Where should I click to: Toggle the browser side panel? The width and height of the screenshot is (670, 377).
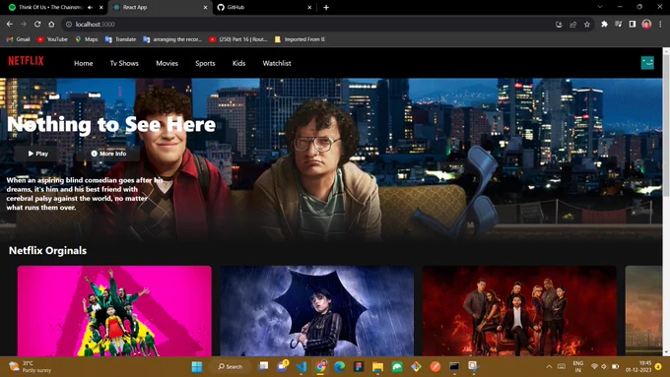[x=633, y=25]
